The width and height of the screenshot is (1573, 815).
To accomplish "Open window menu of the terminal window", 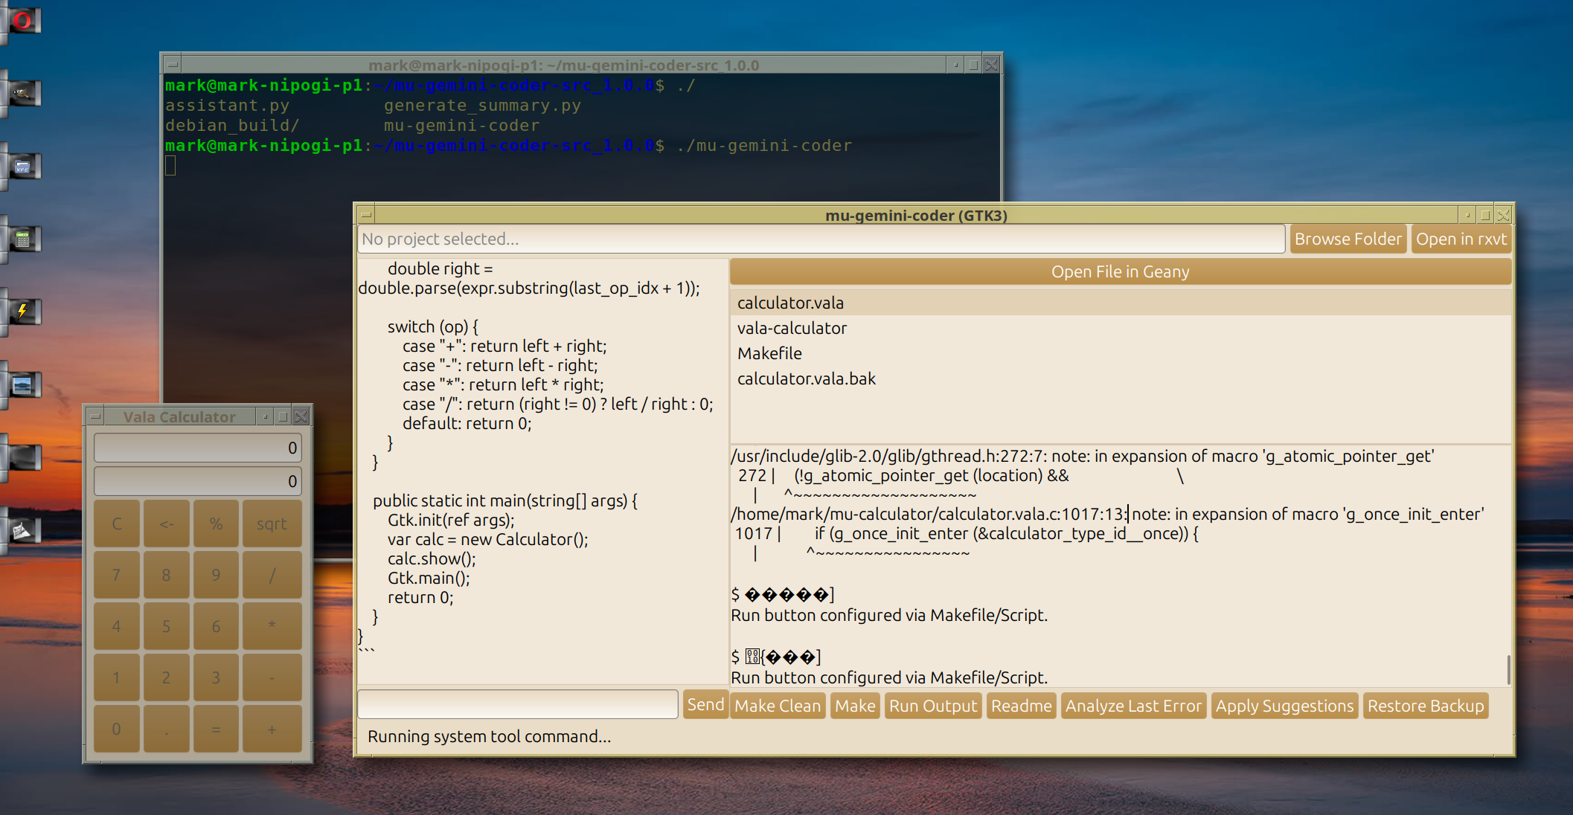I will click(x=172, y=65).
